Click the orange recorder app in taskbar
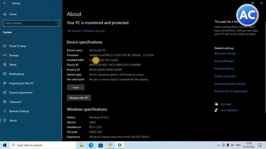This screenshot has height=149, width=266. (110, 145)
